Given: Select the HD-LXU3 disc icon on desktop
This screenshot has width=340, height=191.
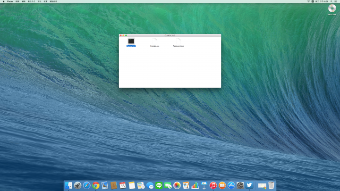Looking at the screenshot, I should [x=332, y=8].
